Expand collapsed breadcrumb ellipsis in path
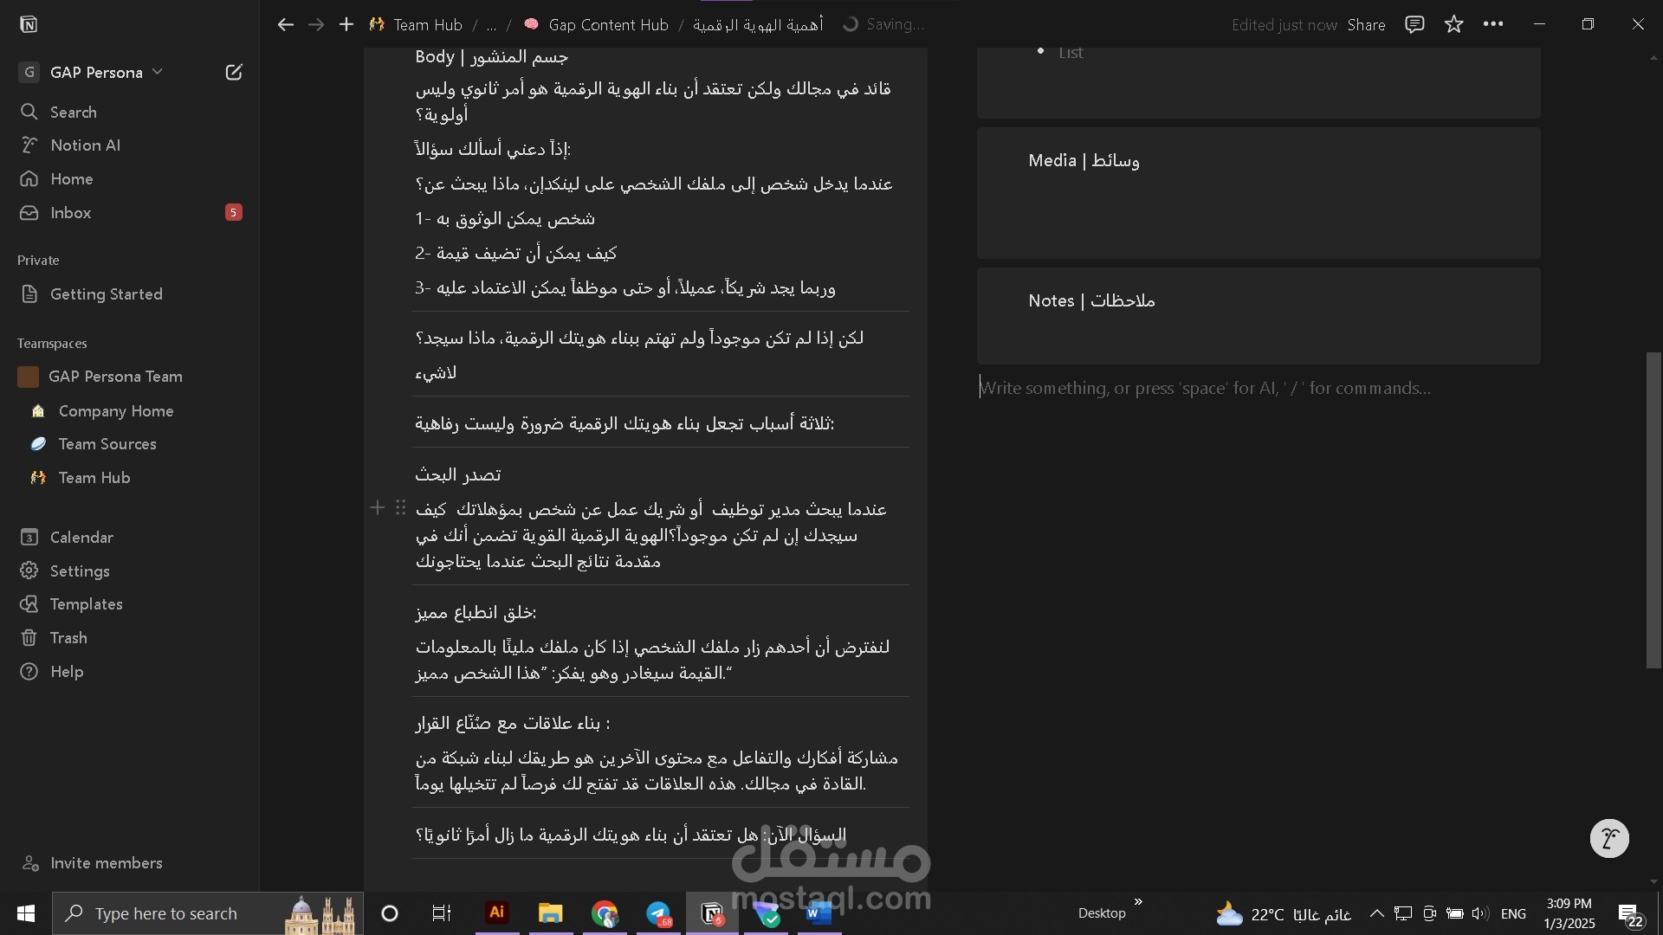Screen dimensions: 1663x935 click(x=491, y=25)
